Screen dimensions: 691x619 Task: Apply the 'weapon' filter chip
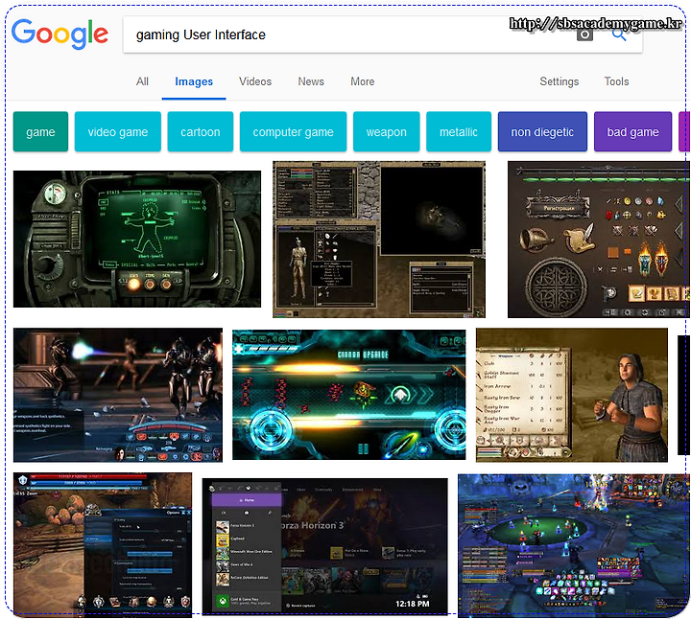[x=386, y=131]
